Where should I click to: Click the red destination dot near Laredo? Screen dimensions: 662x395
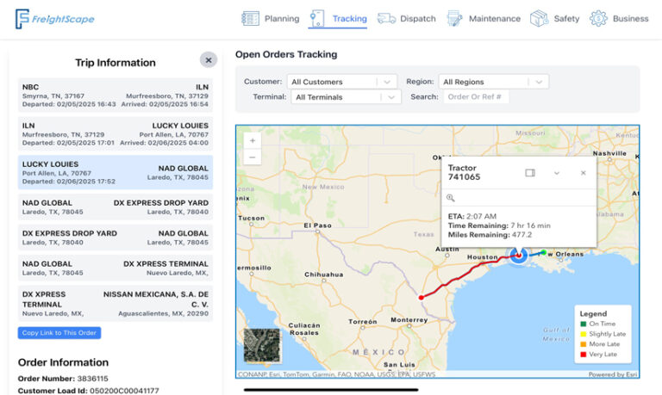click(x=421, y=298)
